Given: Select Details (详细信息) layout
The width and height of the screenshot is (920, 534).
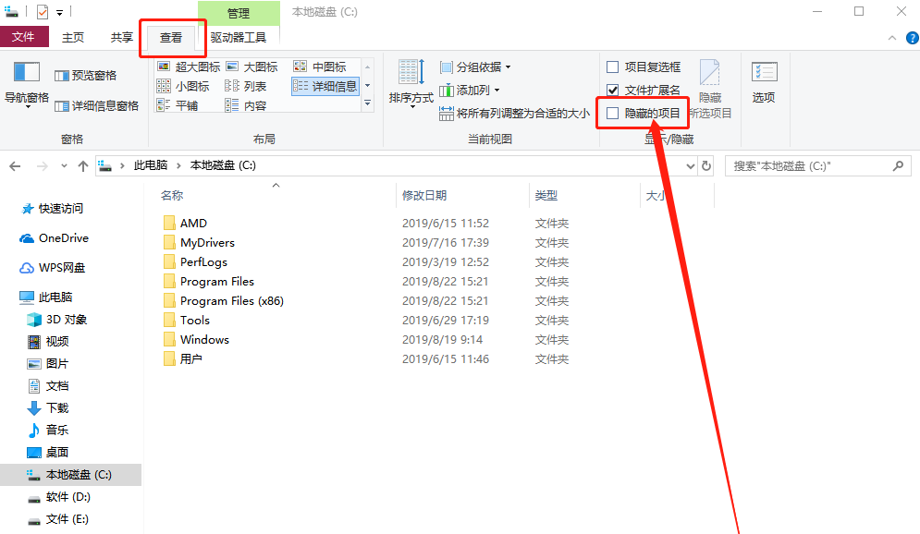Looking at the screenshot, I should 325,86.
